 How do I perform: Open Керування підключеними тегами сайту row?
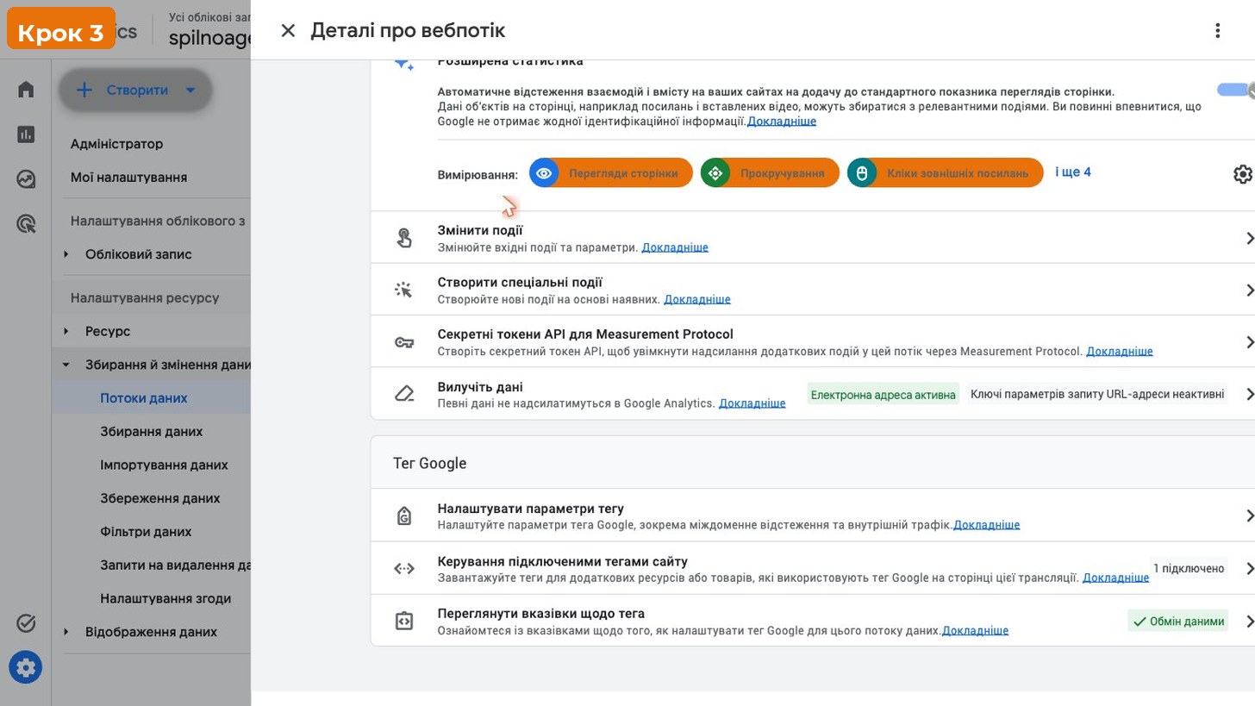813,568
